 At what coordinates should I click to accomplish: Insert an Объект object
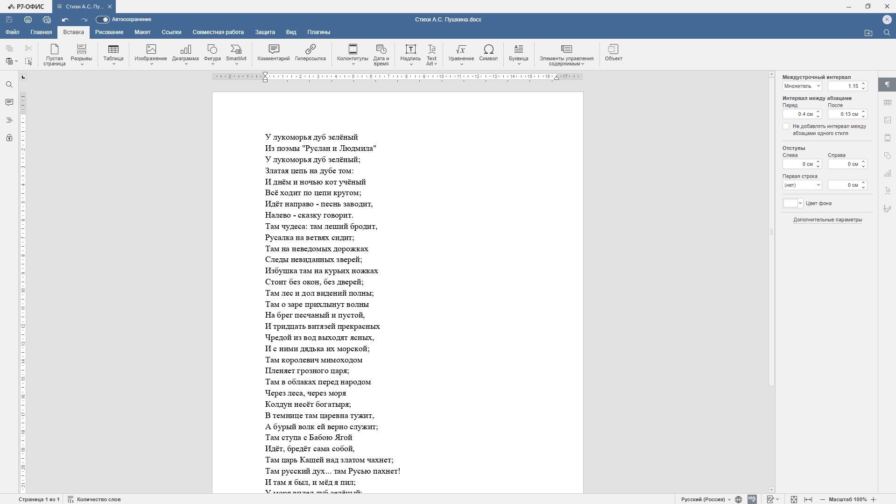click(x=614, y=53)
